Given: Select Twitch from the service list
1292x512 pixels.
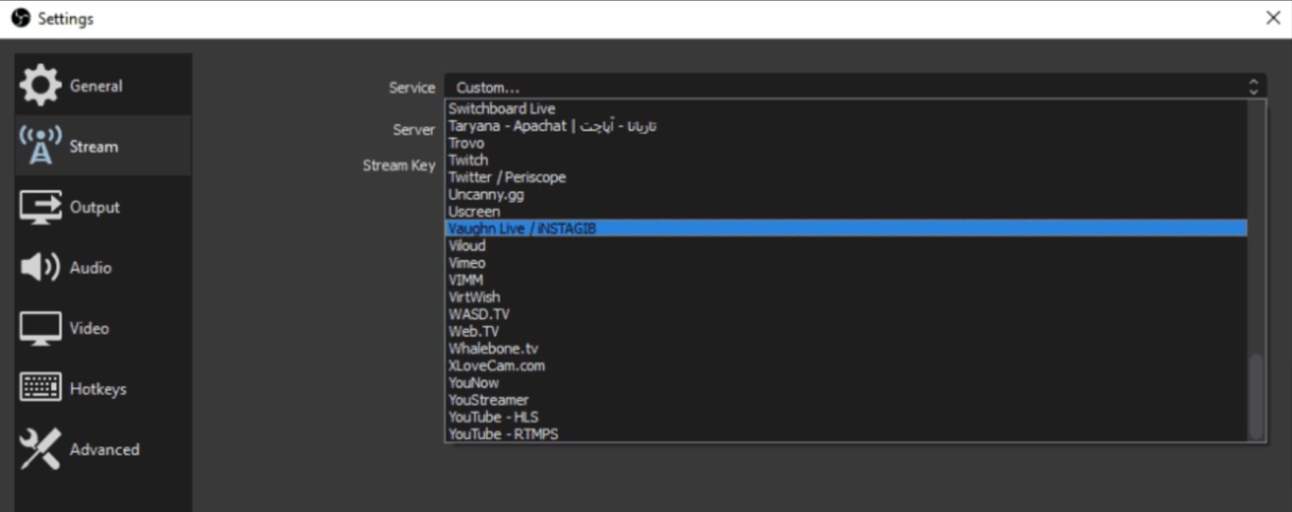Looking at the screenshot, I should click(x=468, y=160).
